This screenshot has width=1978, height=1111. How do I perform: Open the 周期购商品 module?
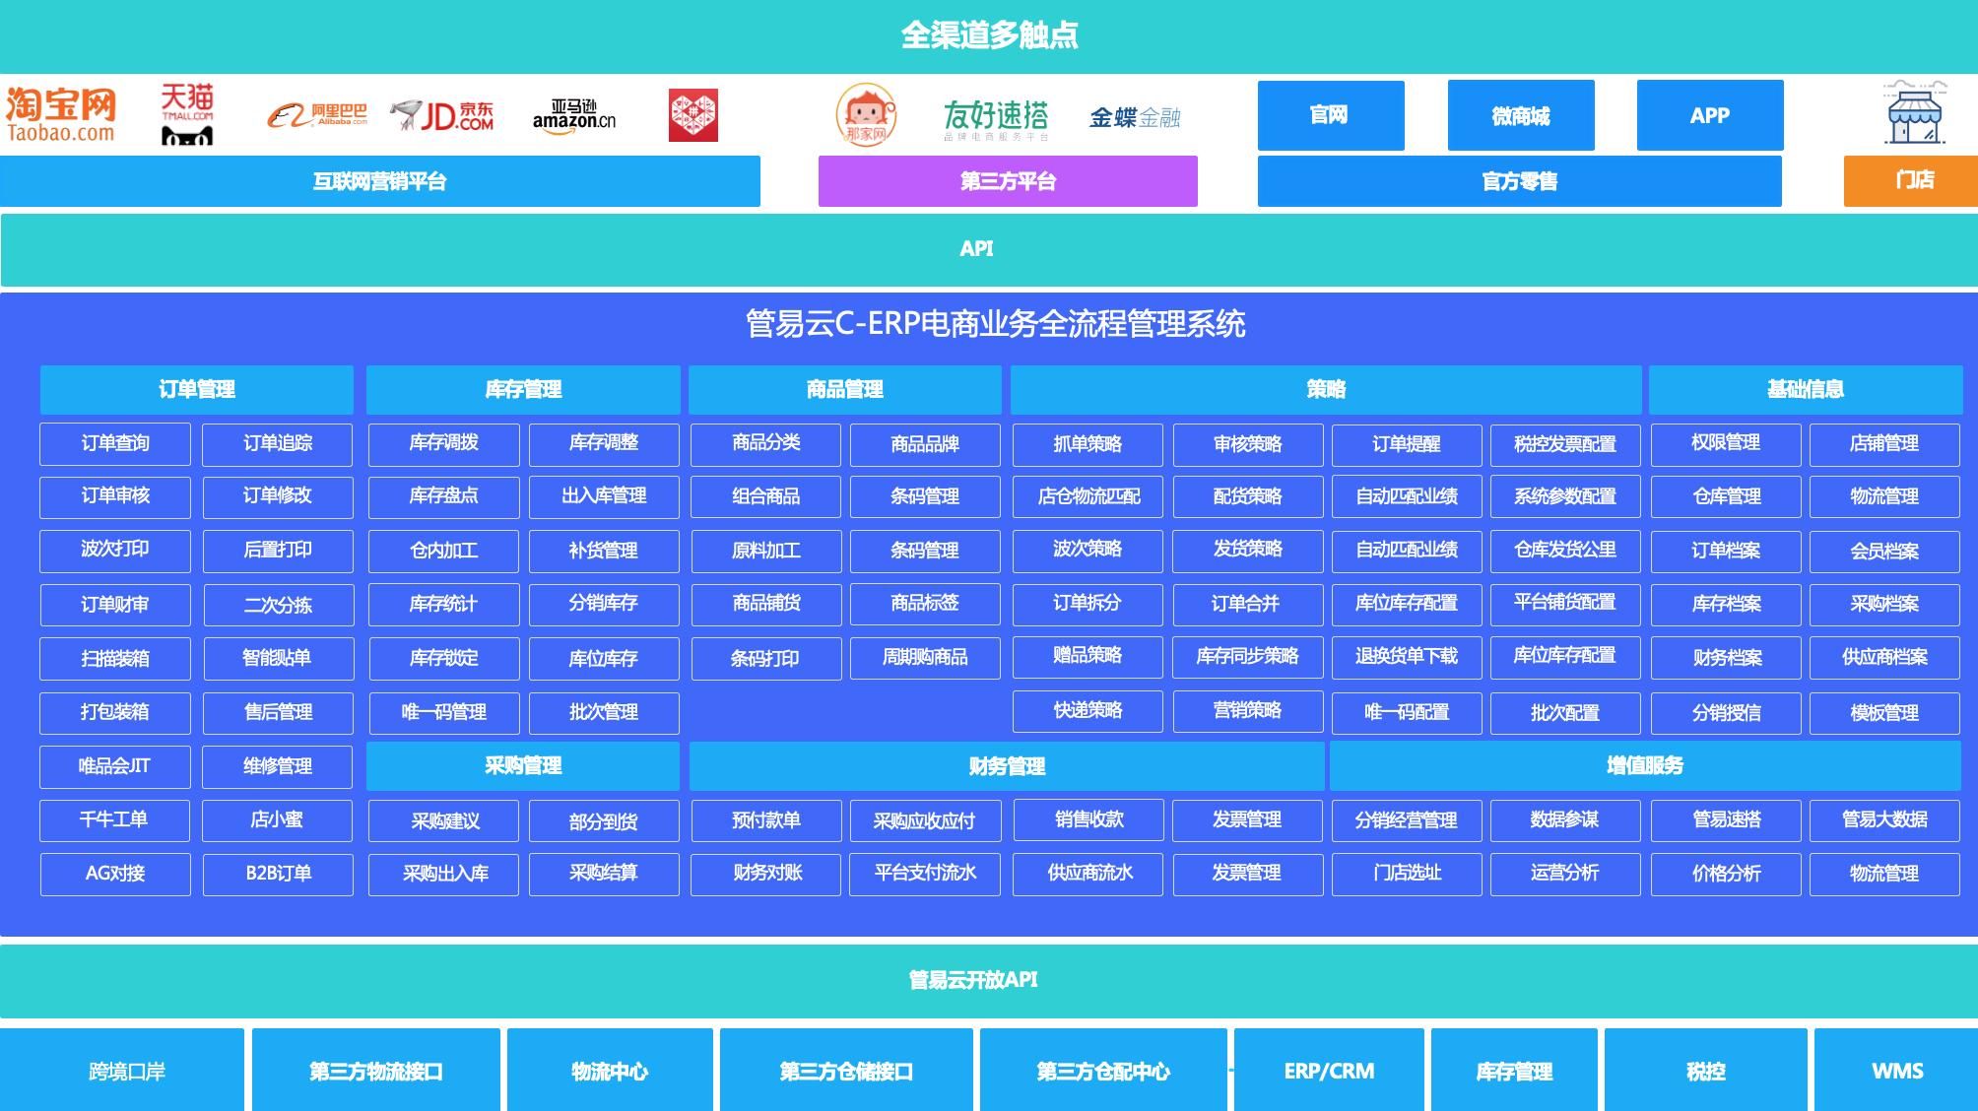click(925, 658)
